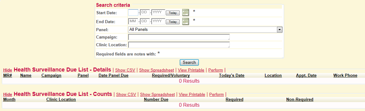This screenshot has height=111, width=365.
Task: Focus the End Date year field
Action: pyautogui.click(x=158, y=21)
